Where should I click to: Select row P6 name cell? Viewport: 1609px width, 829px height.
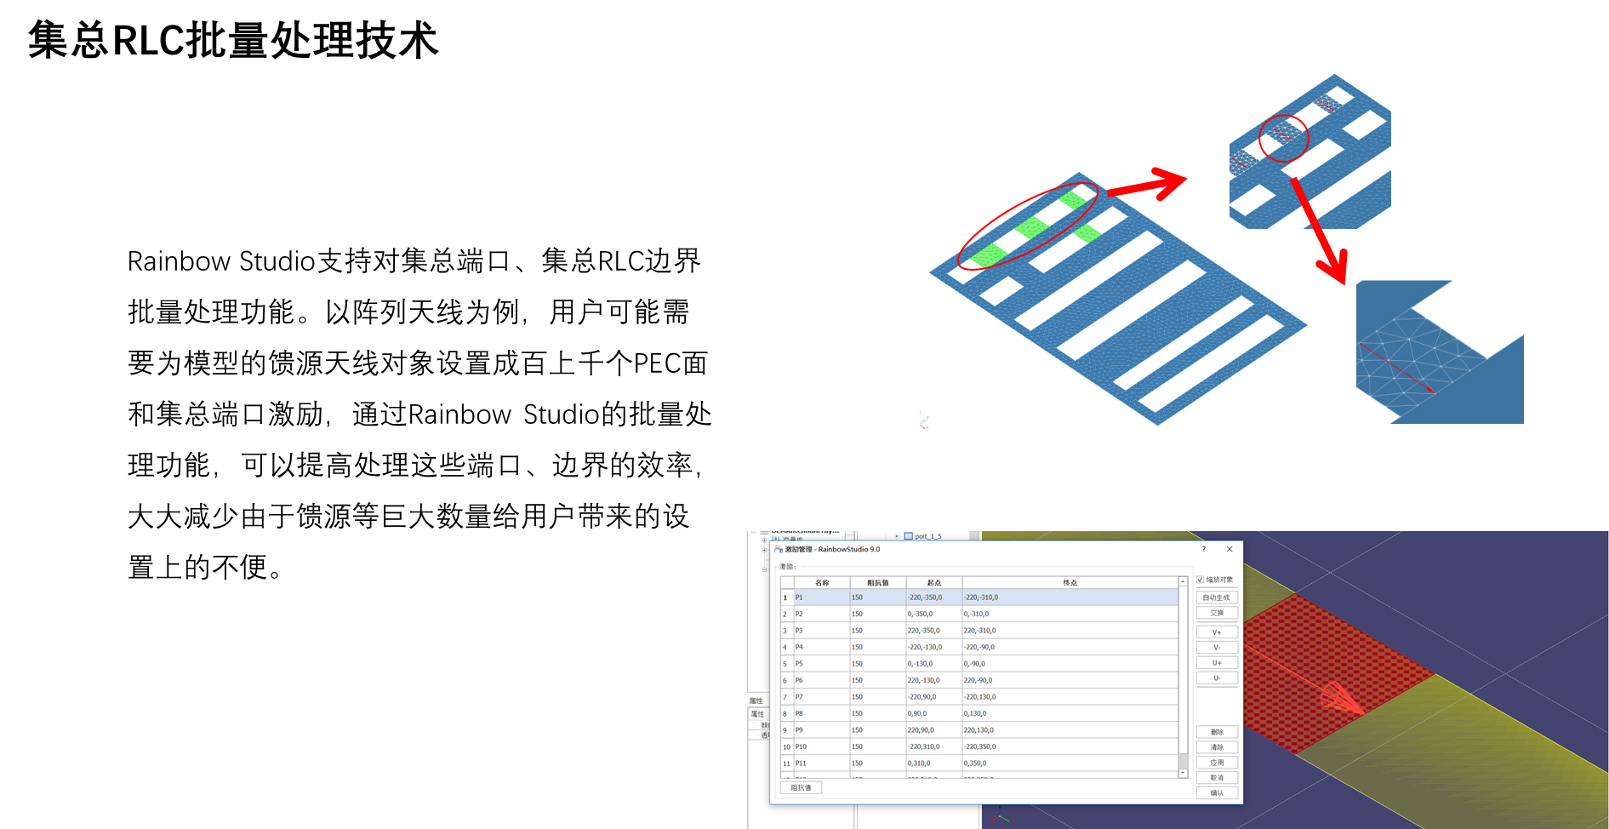tap(822, 680)
